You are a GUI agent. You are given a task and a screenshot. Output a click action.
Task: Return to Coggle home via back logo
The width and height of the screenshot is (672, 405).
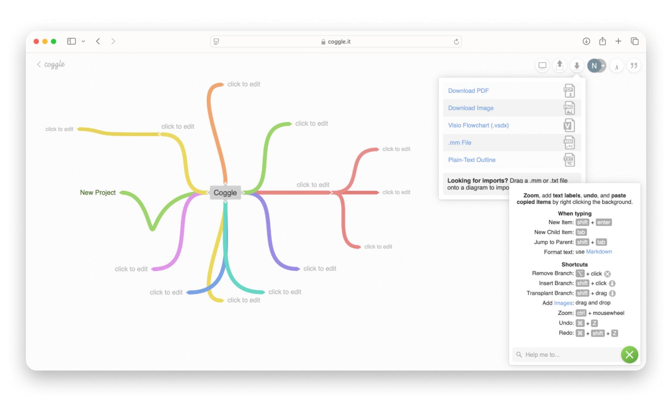tap(51, 65)
